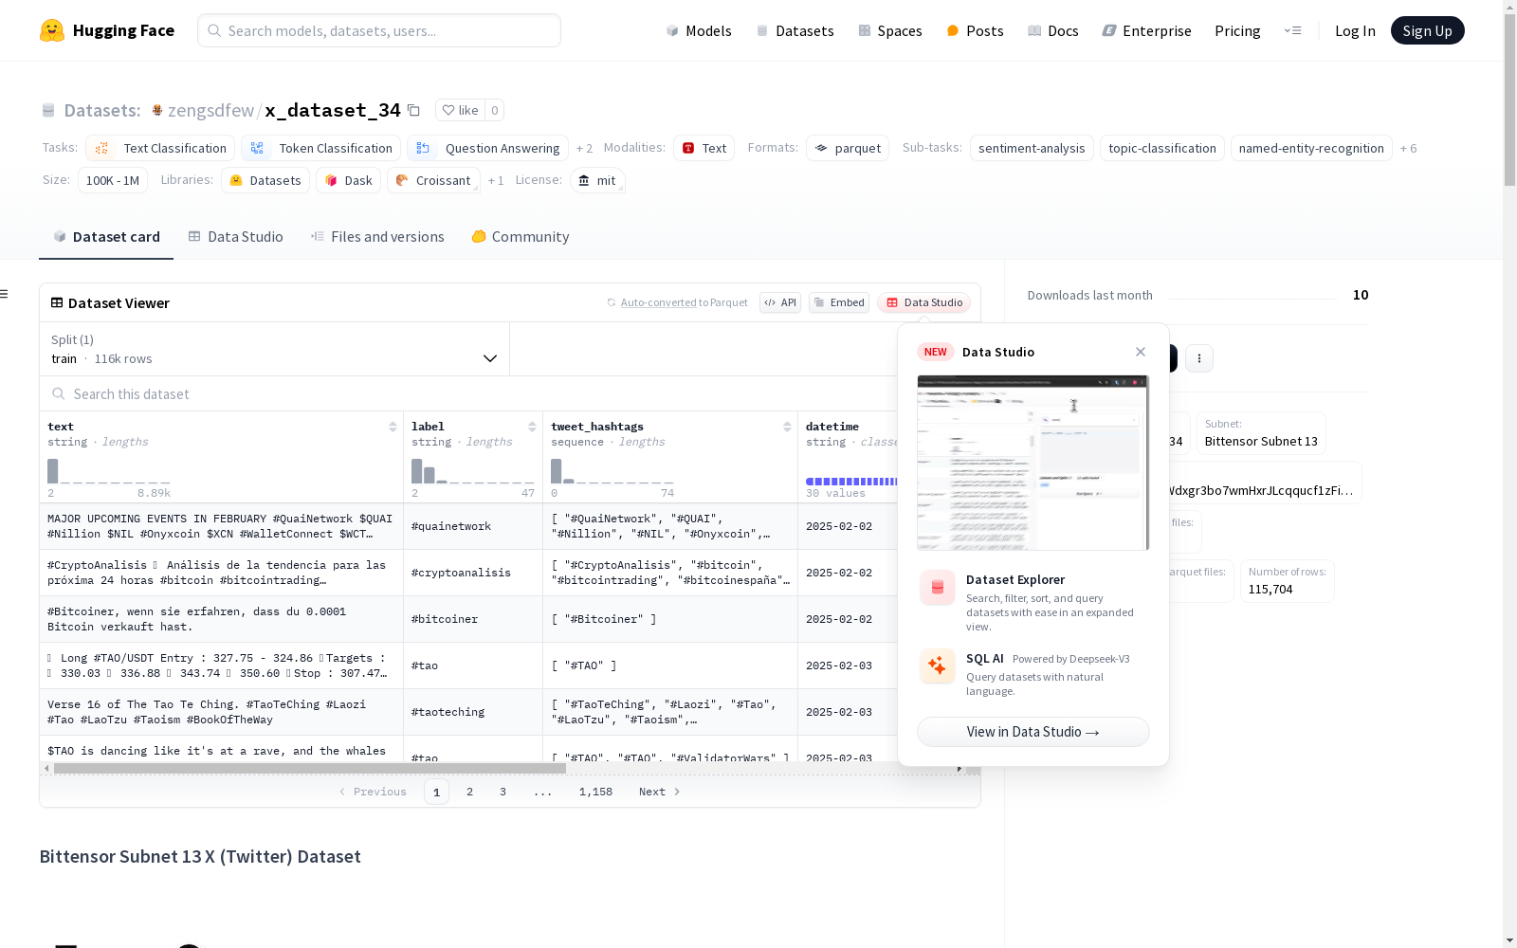Click the horizontal table scrollbar

(309, 768)
